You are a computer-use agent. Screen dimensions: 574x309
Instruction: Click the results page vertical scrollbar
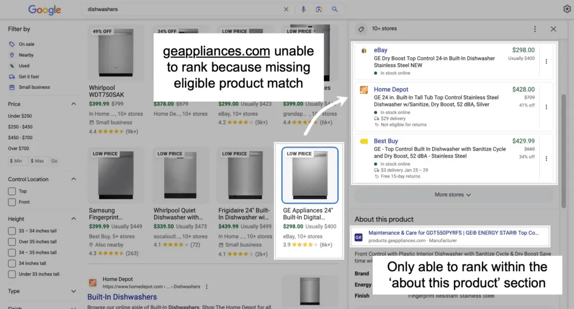(x=564, y=150)
